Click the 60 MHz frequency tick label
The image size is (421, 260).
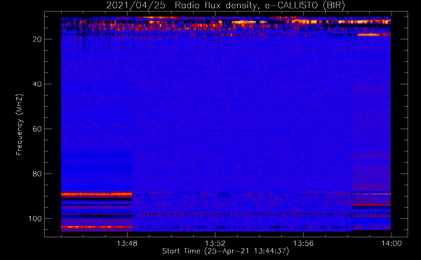[x=37, y=129]
